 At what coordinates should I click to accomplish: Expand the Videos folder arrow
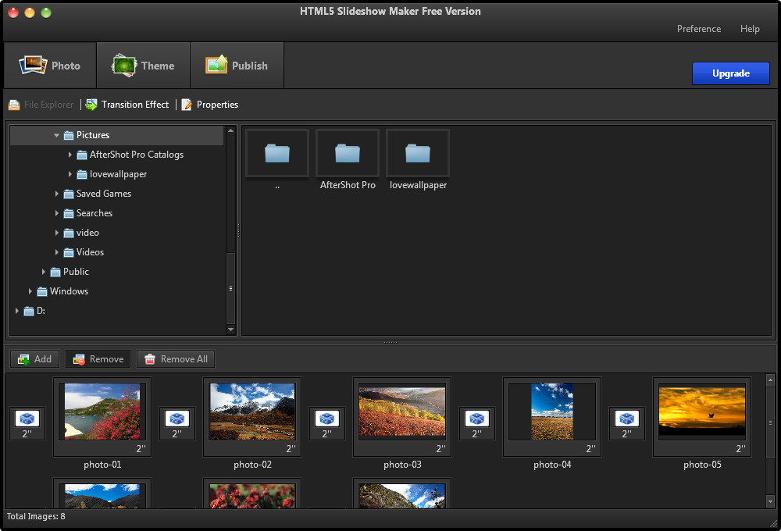pos(56,252)
